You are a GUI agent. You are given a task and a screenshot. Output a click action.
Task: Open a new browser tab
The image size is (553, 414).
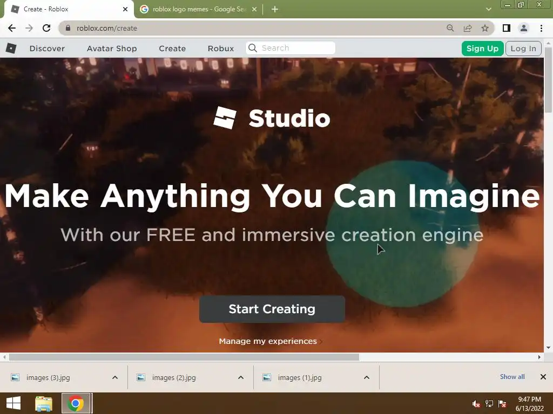pos(275,9)
